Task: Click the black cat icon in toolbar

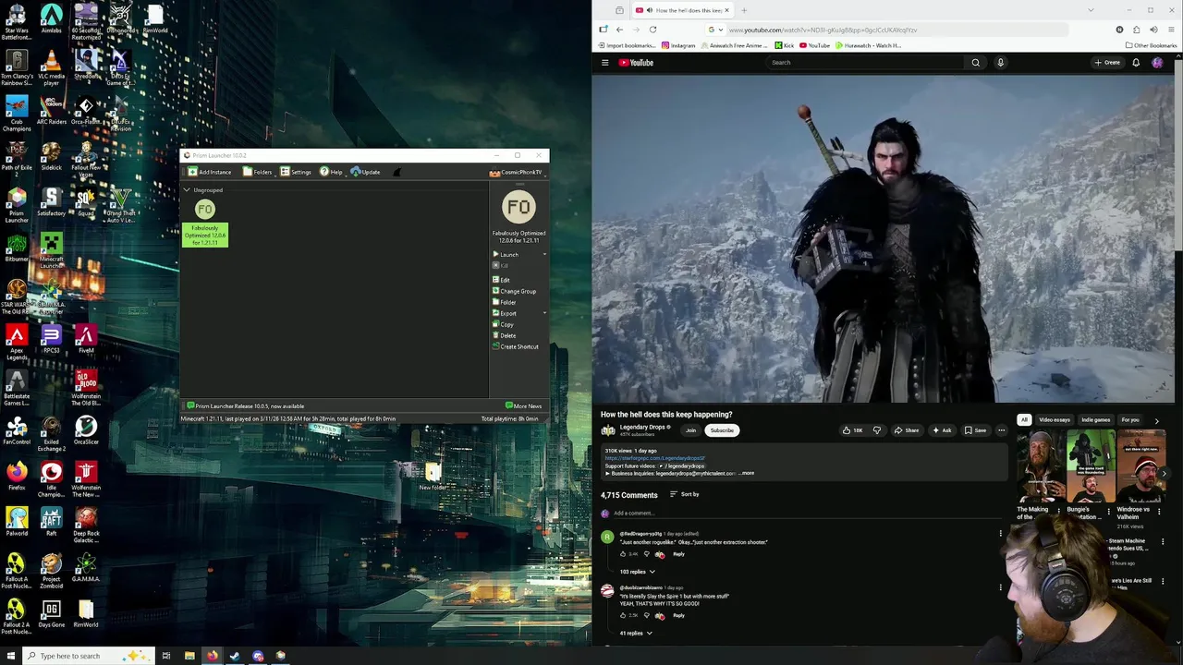Action: pos(397,172)
